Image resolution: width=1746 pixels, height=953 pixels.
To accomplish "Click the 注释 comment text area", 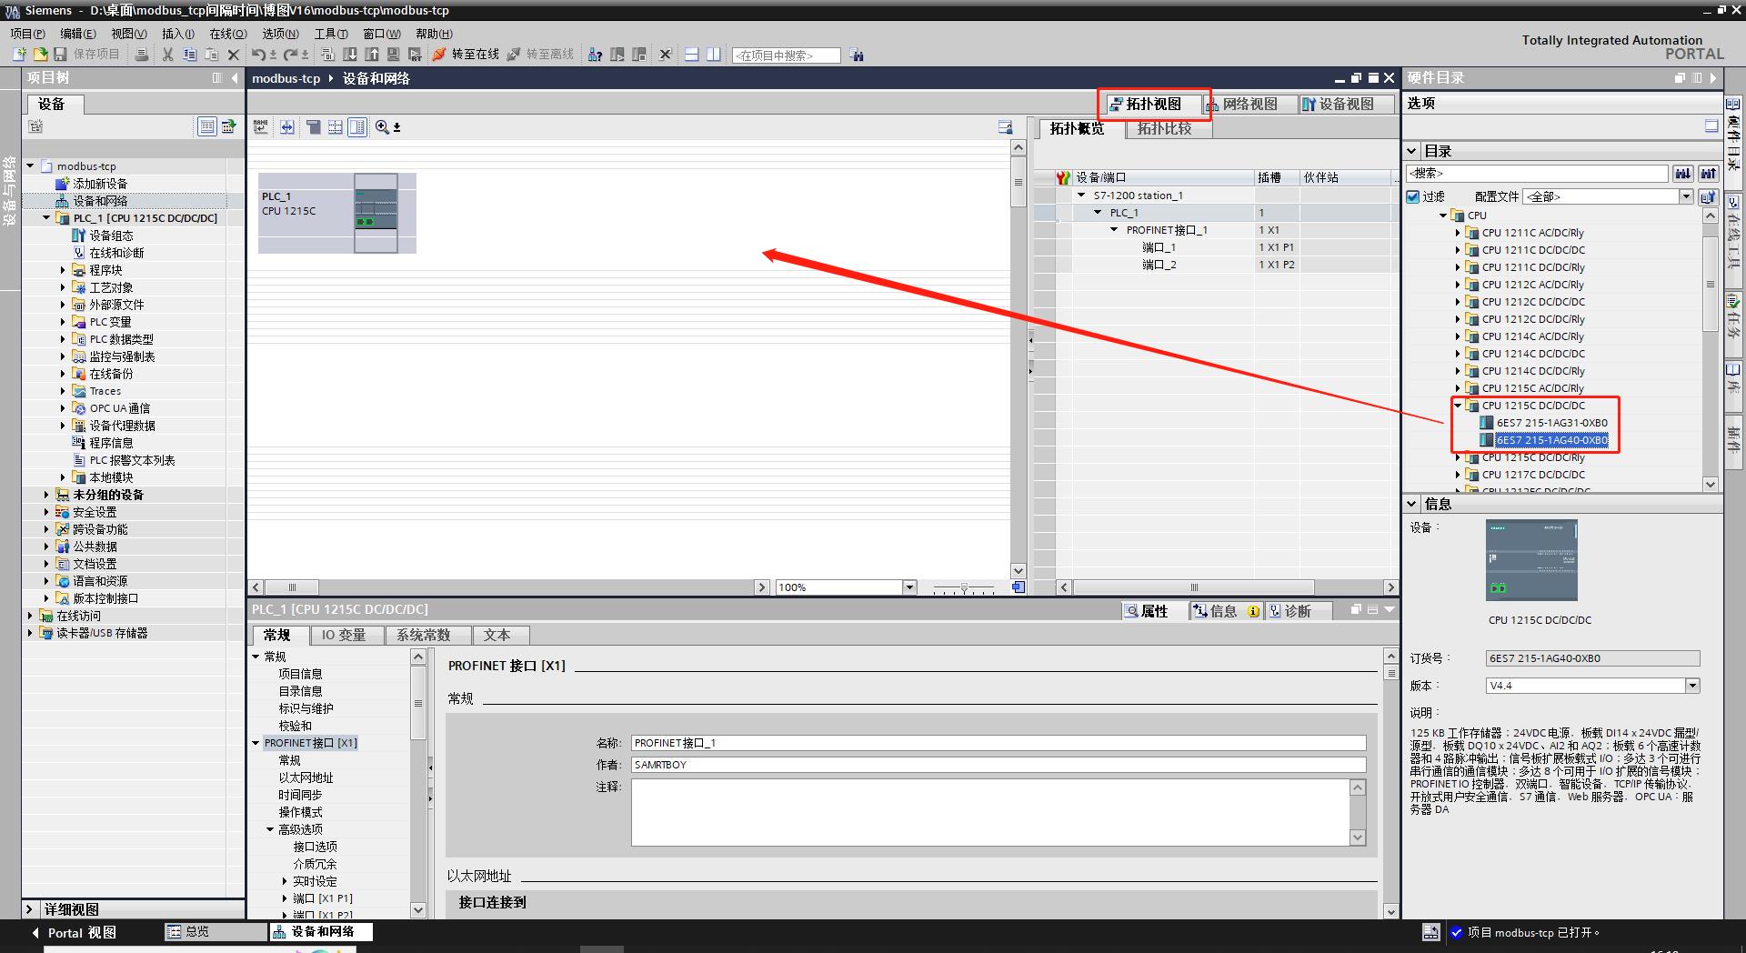I will pos(991,812).
